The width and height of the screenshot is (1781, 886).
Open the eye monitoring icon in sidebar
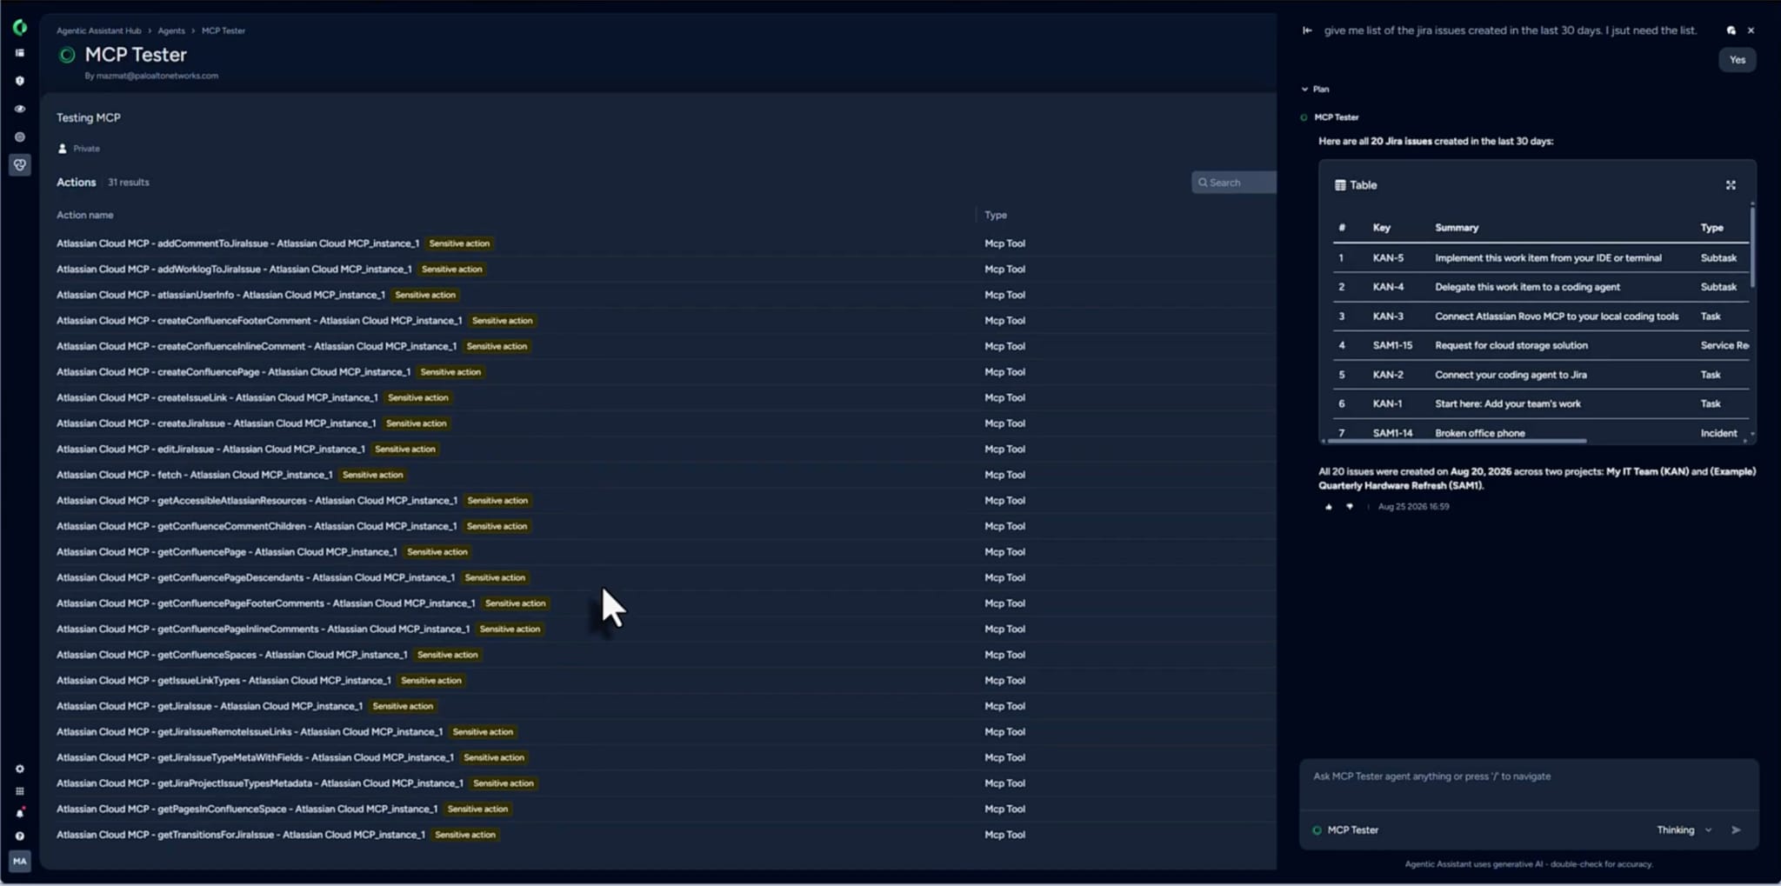click(x=19, y=109)
